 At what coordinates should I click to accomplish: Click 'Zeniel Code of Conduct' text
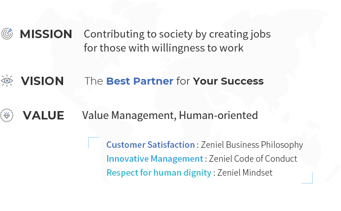coord(253,159)
